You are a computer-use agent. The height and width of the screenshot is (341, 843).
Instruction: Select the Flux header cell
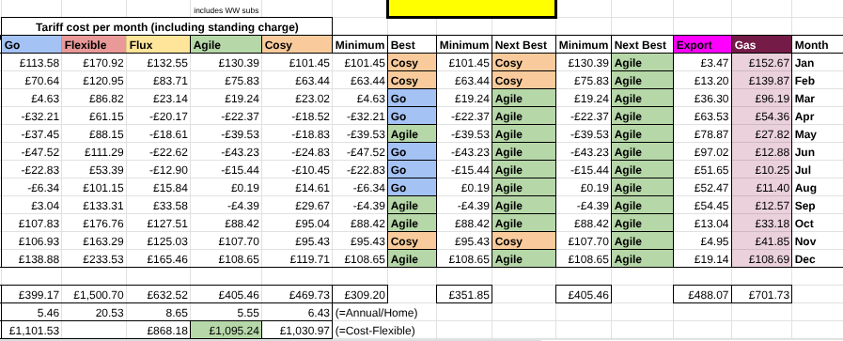coord(159,45)
